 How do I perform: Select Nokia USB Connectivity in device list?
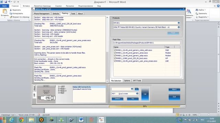click(89, 87)
